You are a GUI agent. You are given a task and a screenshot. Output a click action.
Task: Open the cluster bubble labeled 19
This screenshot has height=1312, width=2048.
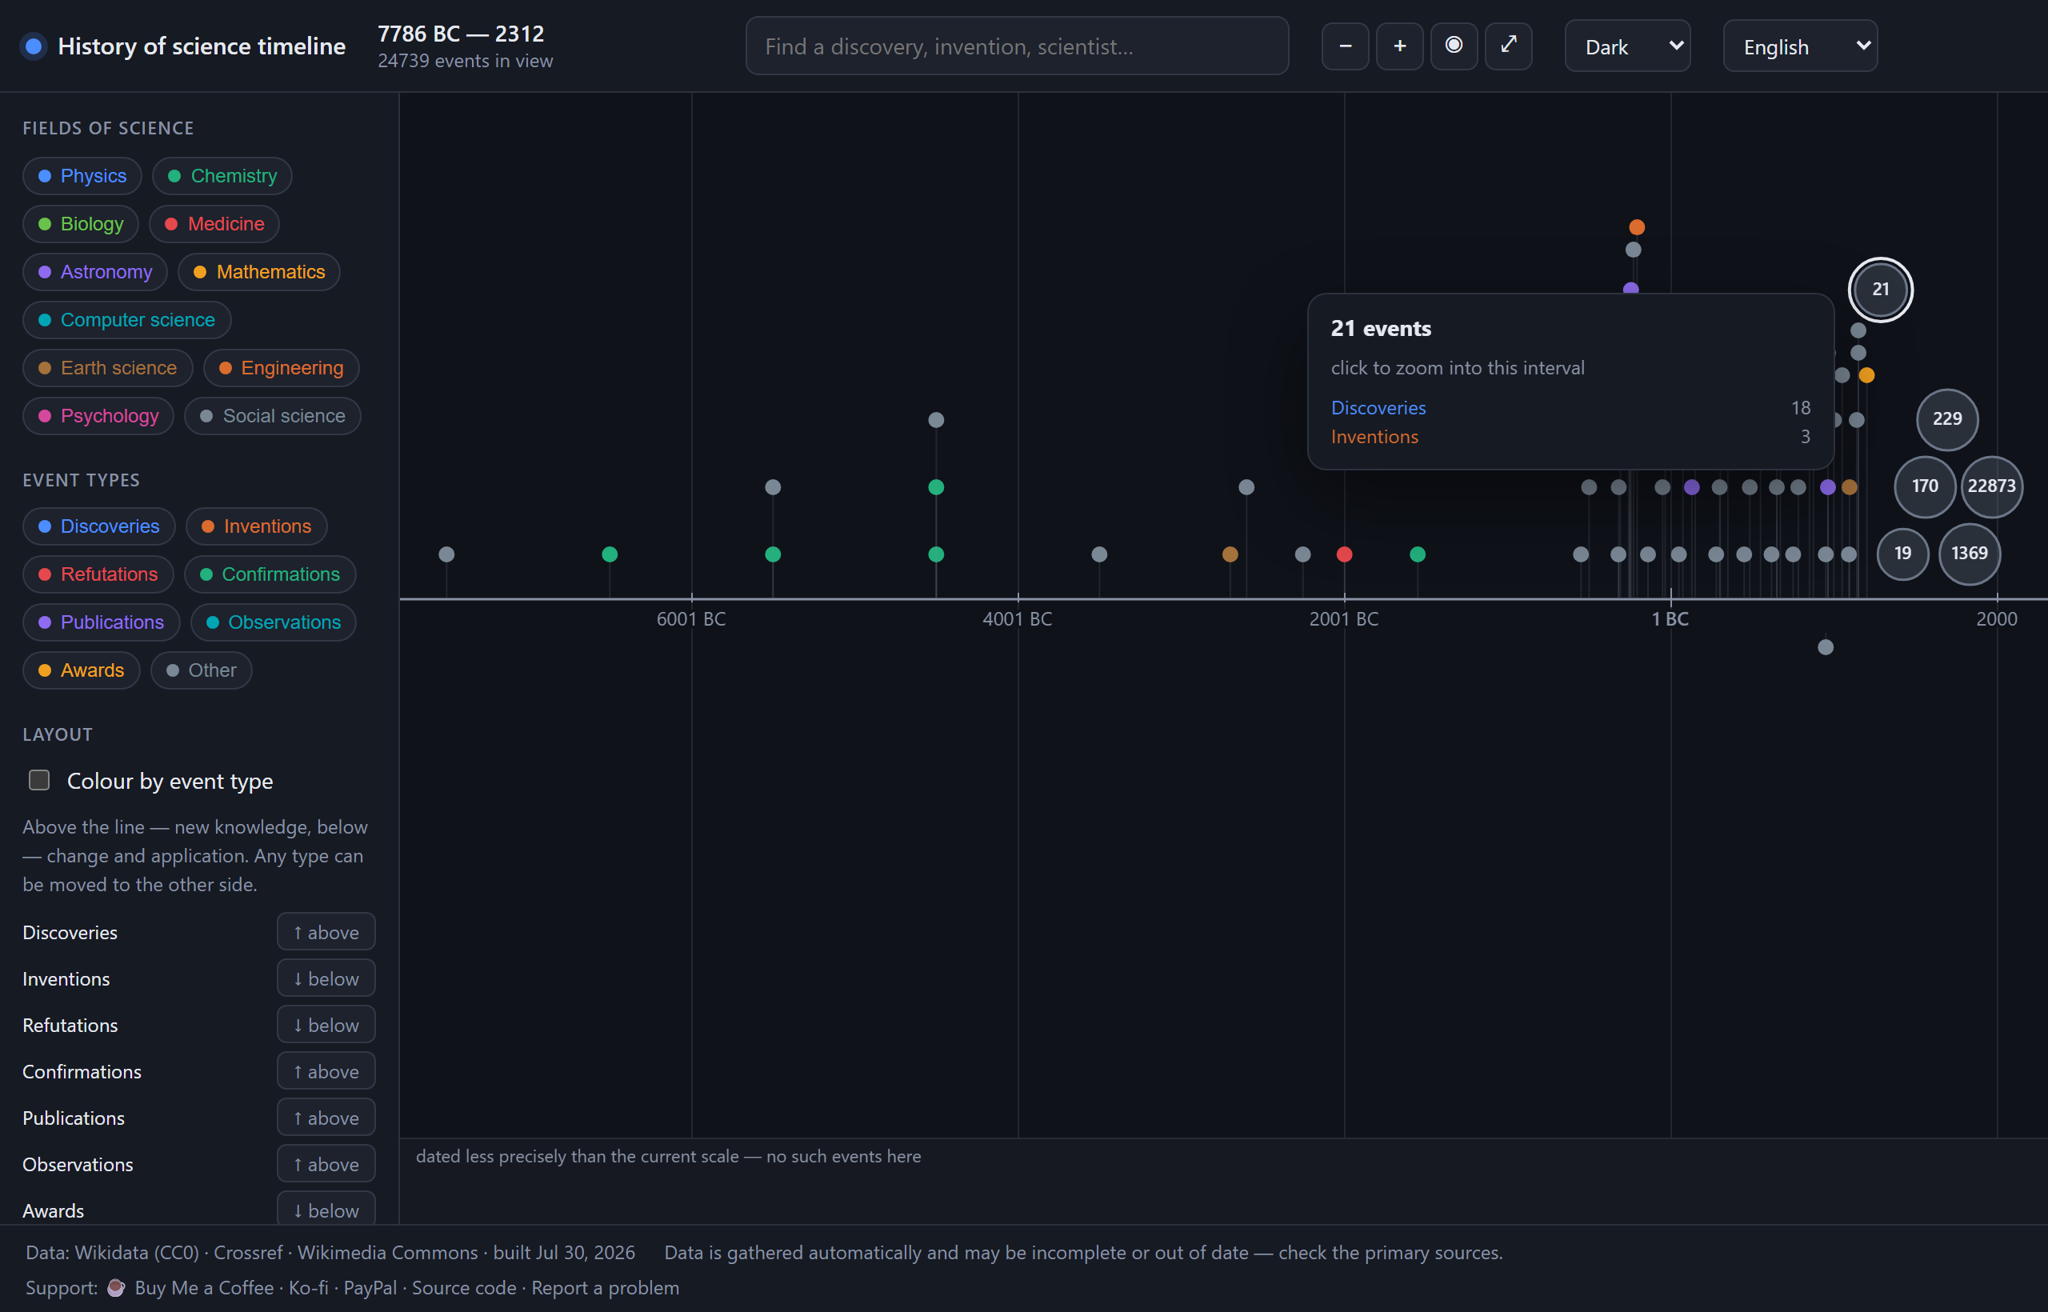[1902, 554]
